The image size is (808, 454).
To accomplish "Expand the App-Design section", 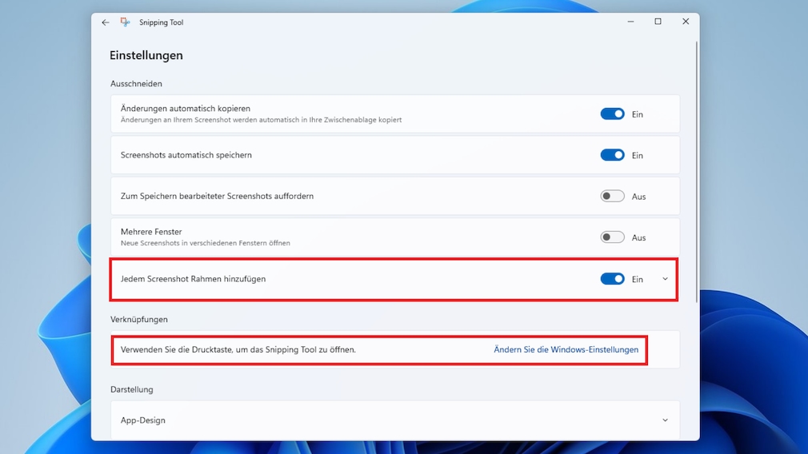I will pyautogui.click(x=665, y=420).
